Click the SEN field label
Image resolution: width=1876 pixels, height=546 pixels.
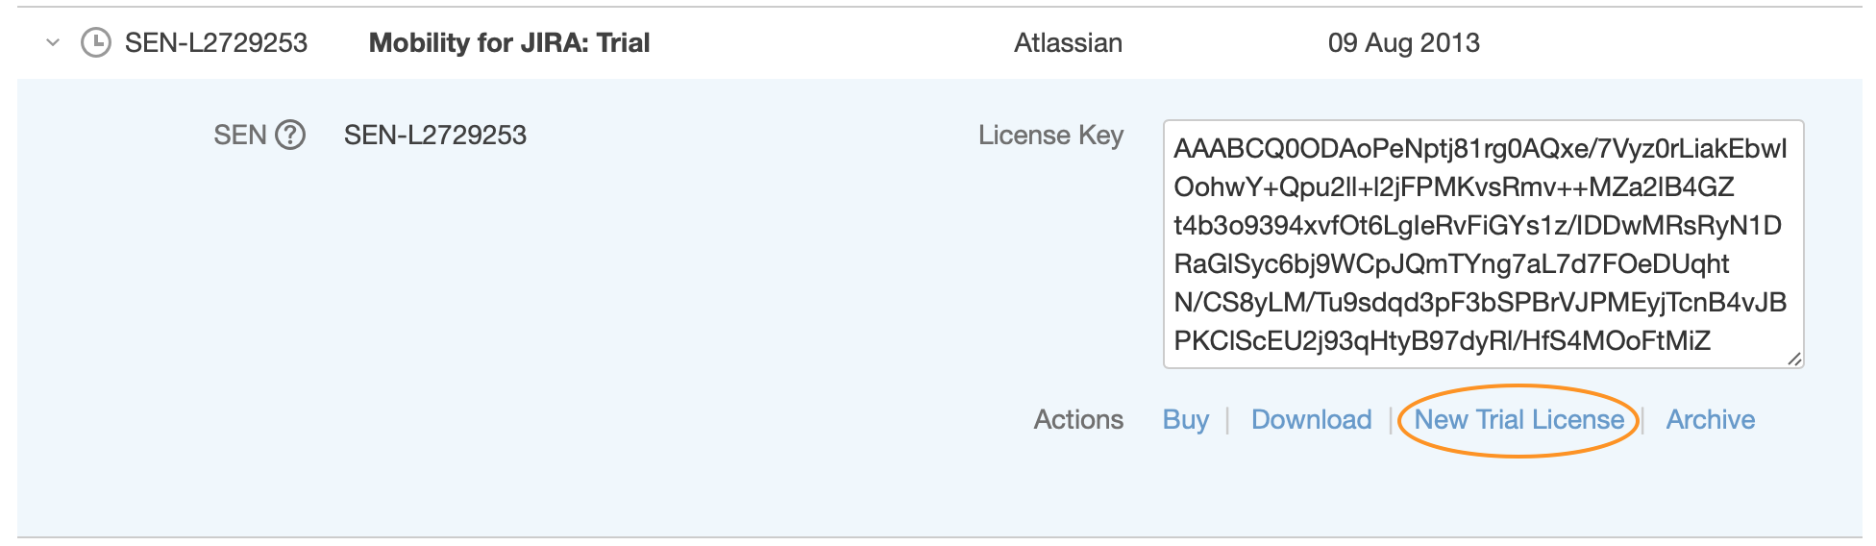click(x=239, y=135)
